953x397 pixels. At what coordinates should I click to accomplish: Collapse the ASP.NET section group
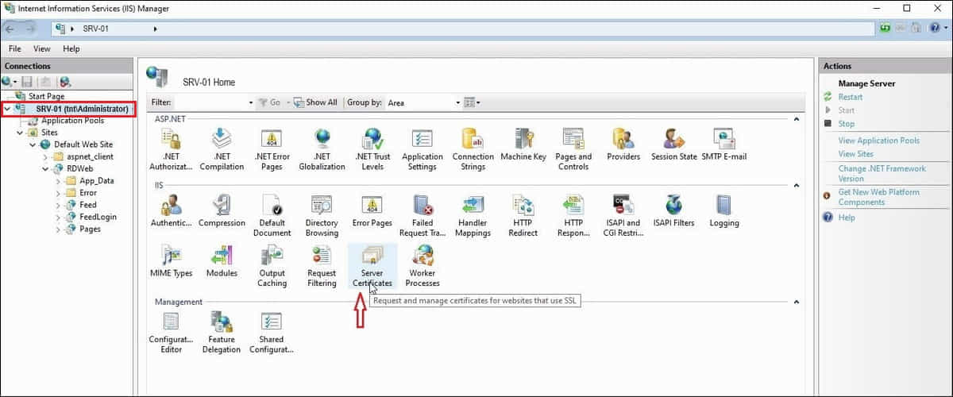tap(796, 119)
